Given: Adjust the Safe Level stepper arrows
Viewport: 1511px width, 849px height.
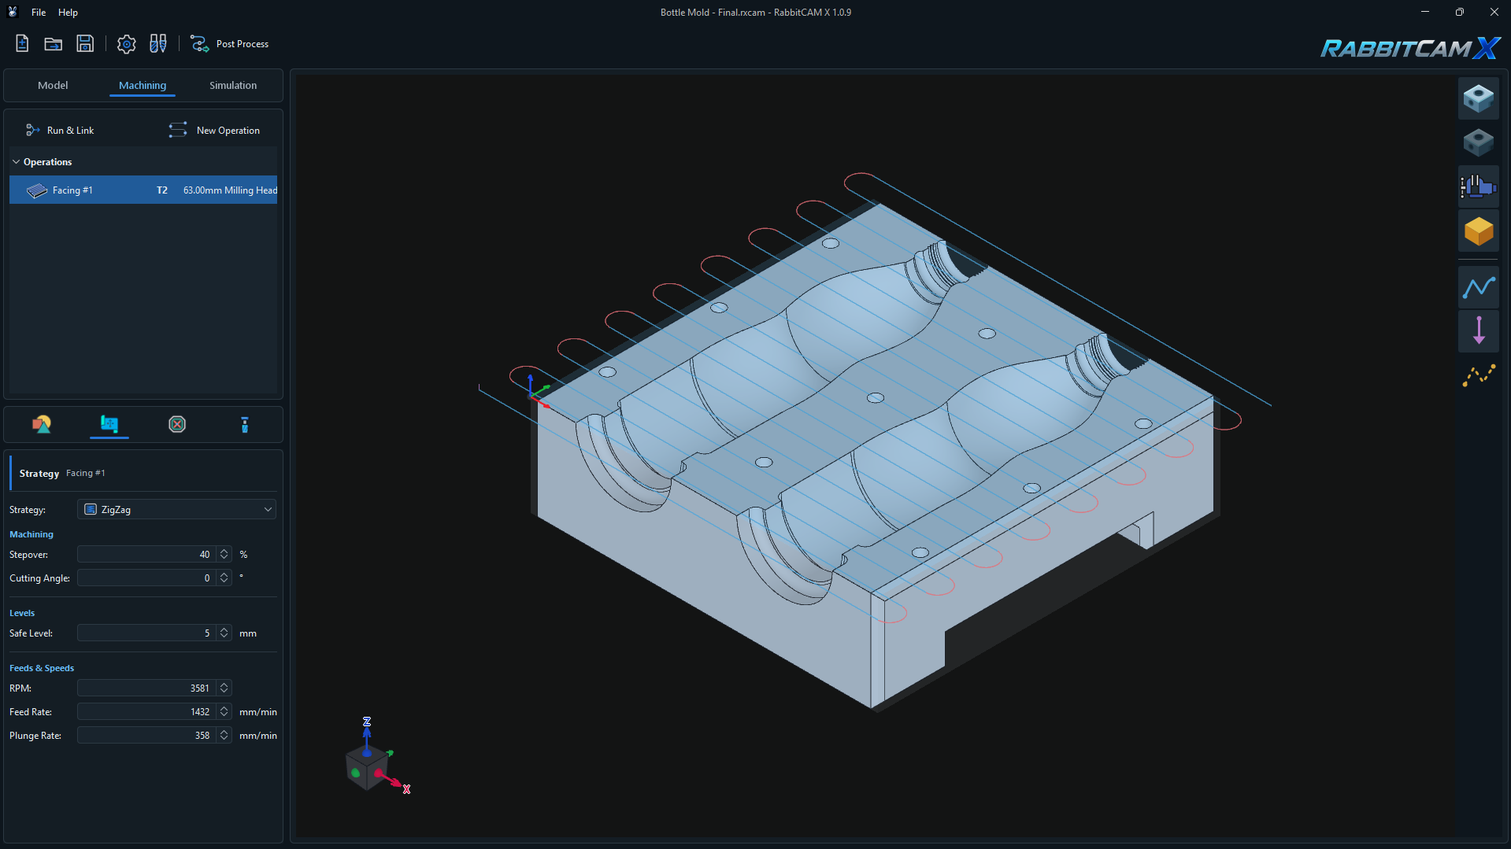Looking at the screenshot, I should [224, 633].
